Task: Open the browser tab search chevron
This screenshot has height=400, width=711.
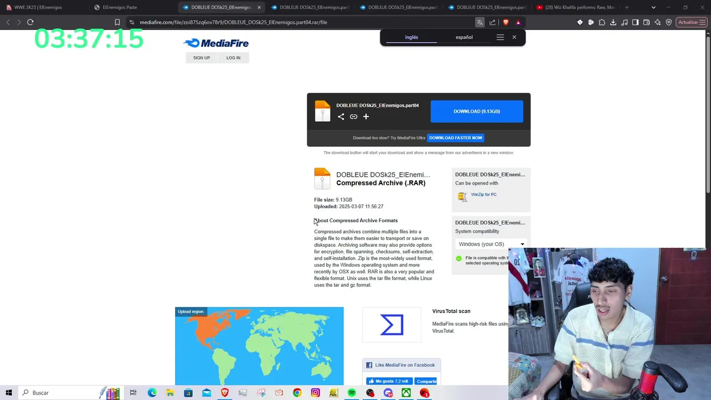Action: click(x=653, y=7)
